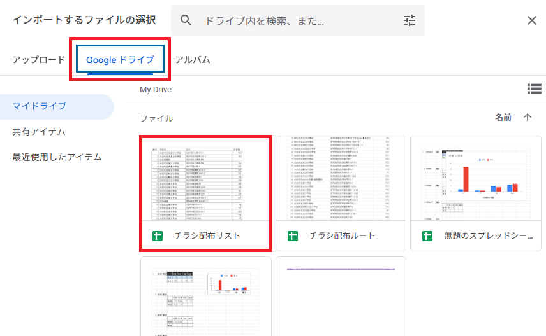
Task: Show 共有アイテム in the sidebar
Action: tap(40, 132)
